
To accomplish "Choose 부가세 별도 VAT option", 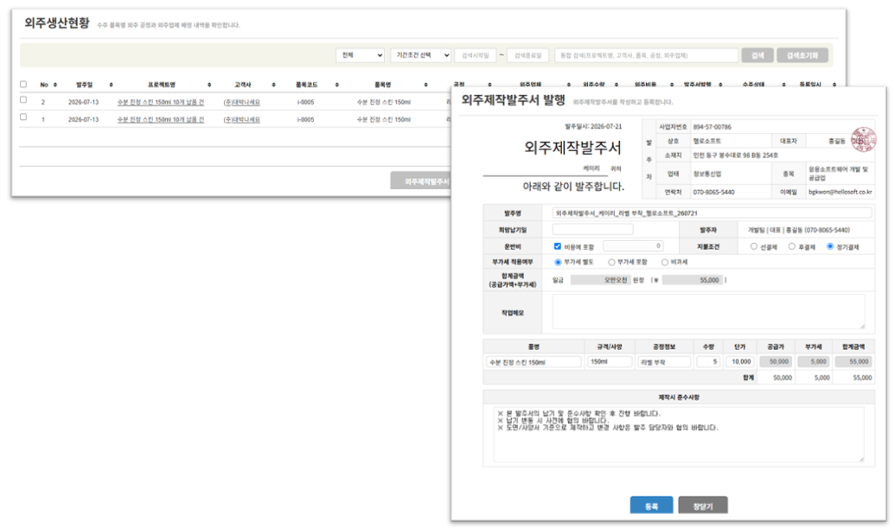I will coord(559,263).
